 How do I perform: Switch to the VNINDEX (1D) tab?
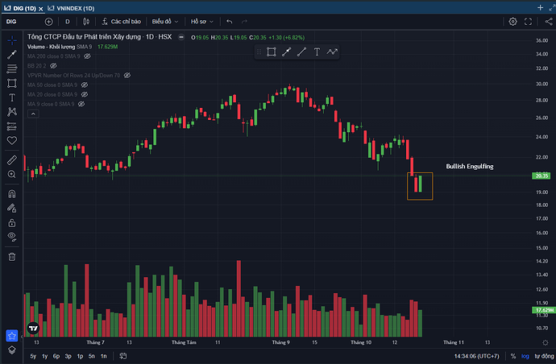73,6
